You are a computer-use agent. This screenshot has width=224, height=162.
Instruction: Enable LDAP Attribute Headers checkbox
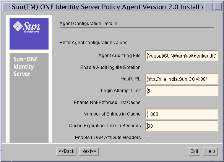[x=147, y=137]
